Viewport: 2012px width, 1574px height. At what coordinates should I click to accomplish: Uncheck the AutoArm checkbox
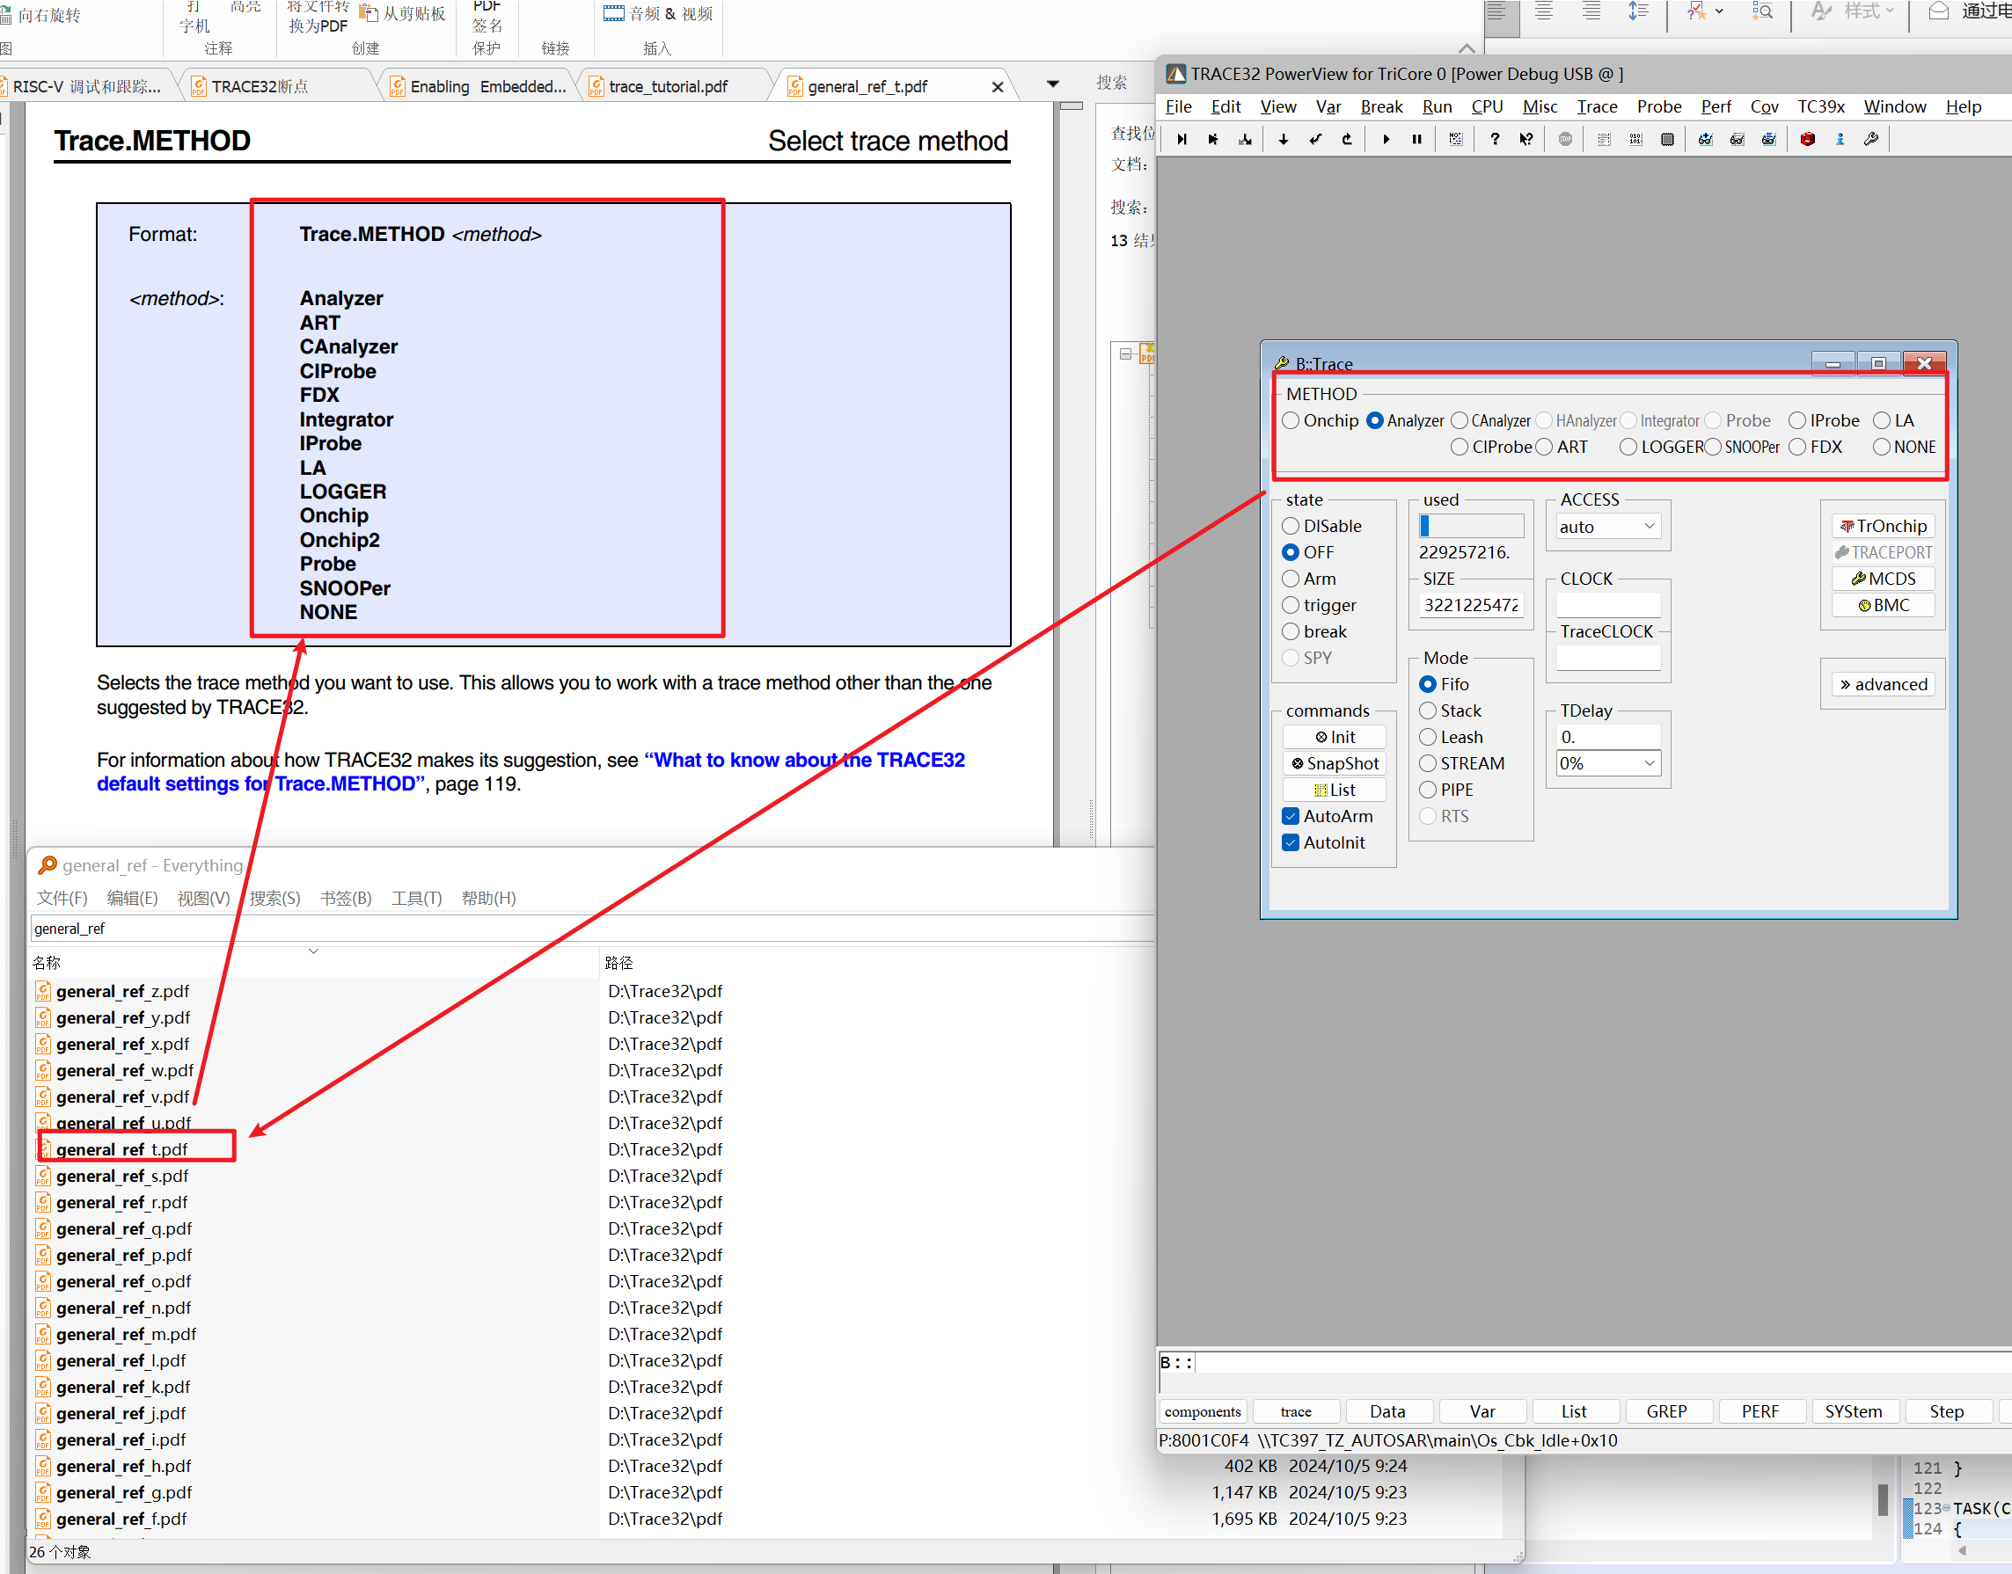1291,815
